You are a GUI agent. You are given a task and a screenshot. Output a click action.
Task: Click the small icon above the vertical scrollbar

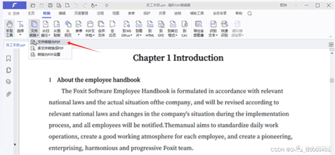(331, 45)
